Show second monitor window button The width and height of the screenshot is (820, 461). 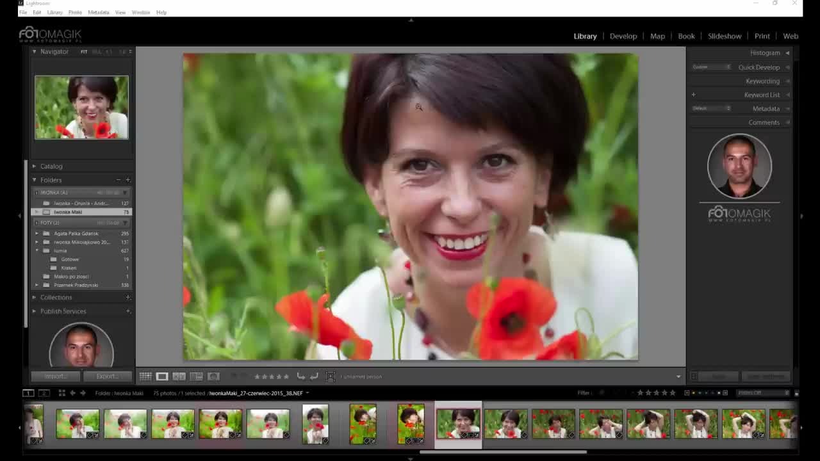44,393
